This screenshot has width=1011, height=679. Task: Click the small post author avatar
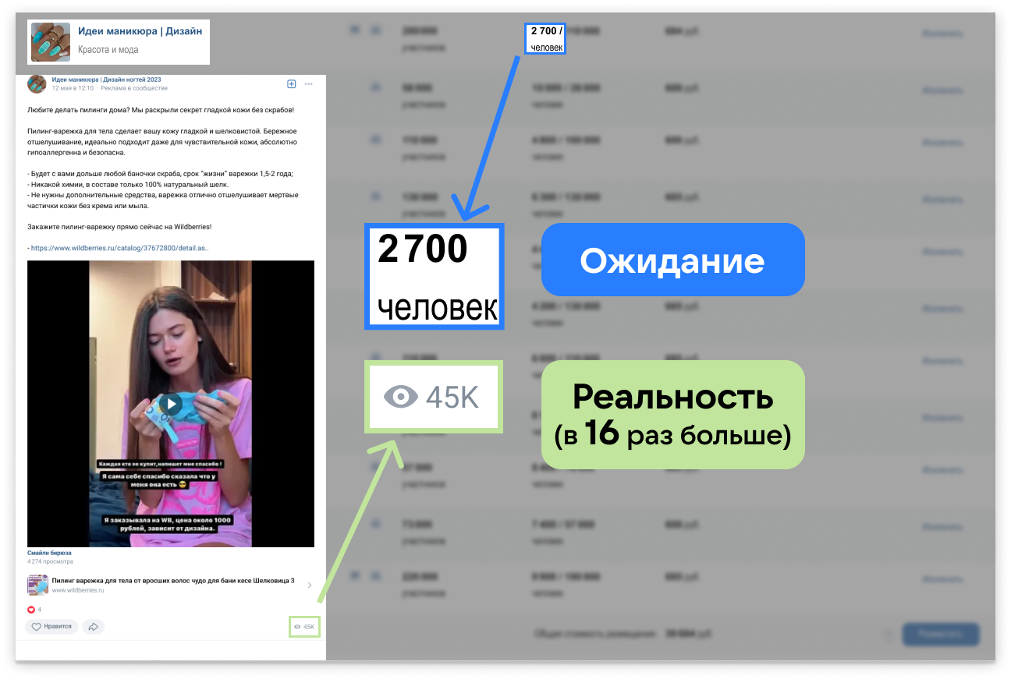pos(37,83)
